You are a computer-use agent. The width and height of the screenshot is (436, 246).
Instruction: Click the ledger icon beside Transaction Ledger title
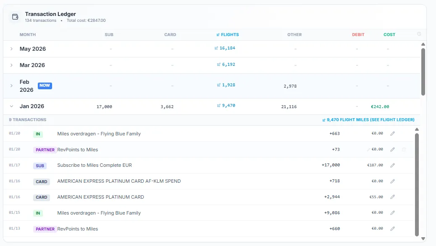15,16
